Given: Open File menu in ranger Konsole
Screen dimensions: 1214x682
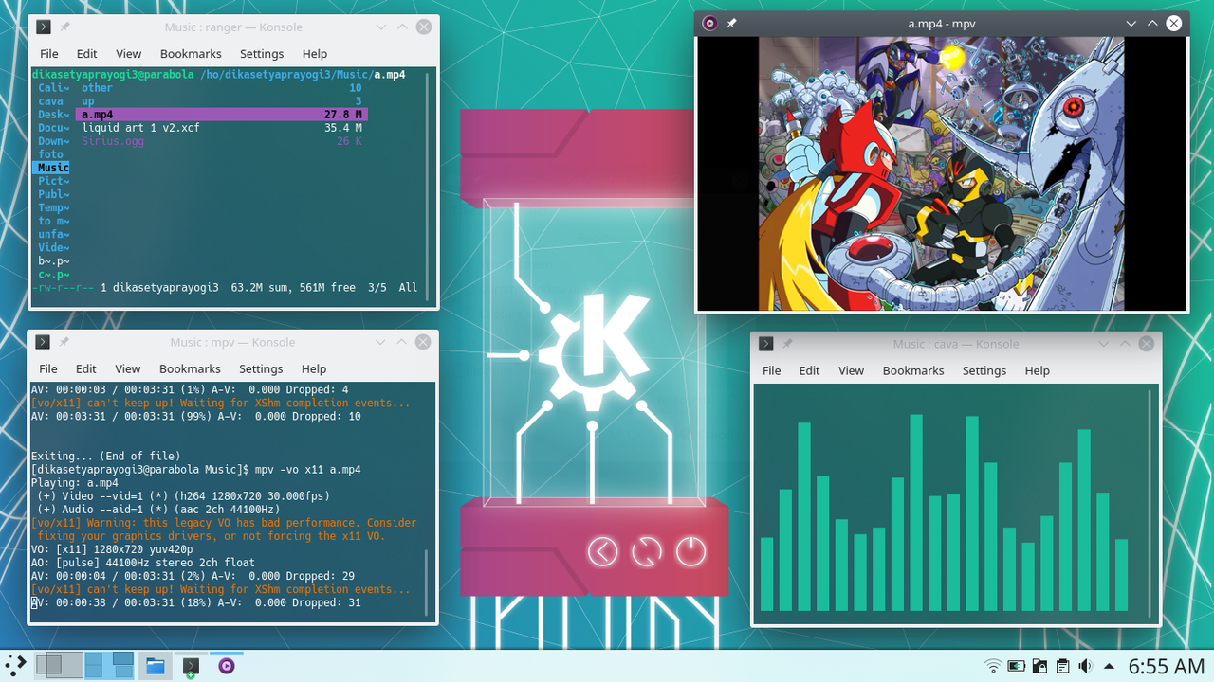Looking at the screenshot, I should [49, 54].
